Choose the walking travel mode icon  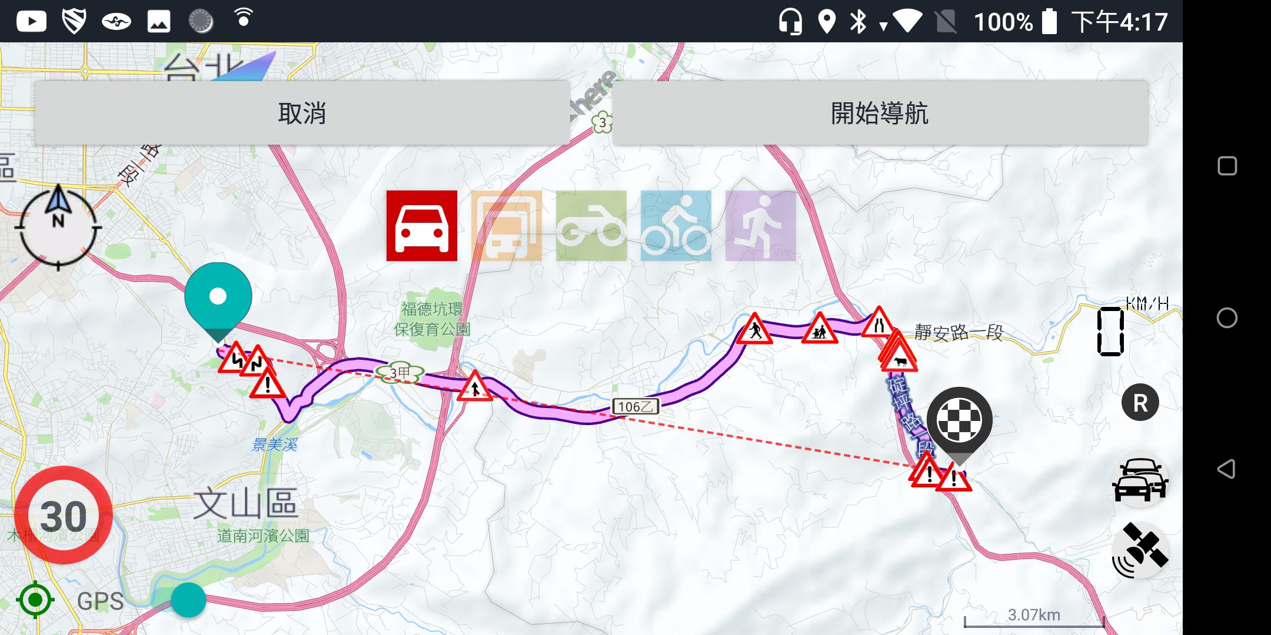pos(761,226)
